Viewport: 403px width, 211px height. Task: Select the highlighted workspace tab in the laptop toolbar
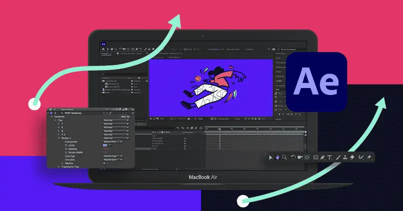[214, 49]
